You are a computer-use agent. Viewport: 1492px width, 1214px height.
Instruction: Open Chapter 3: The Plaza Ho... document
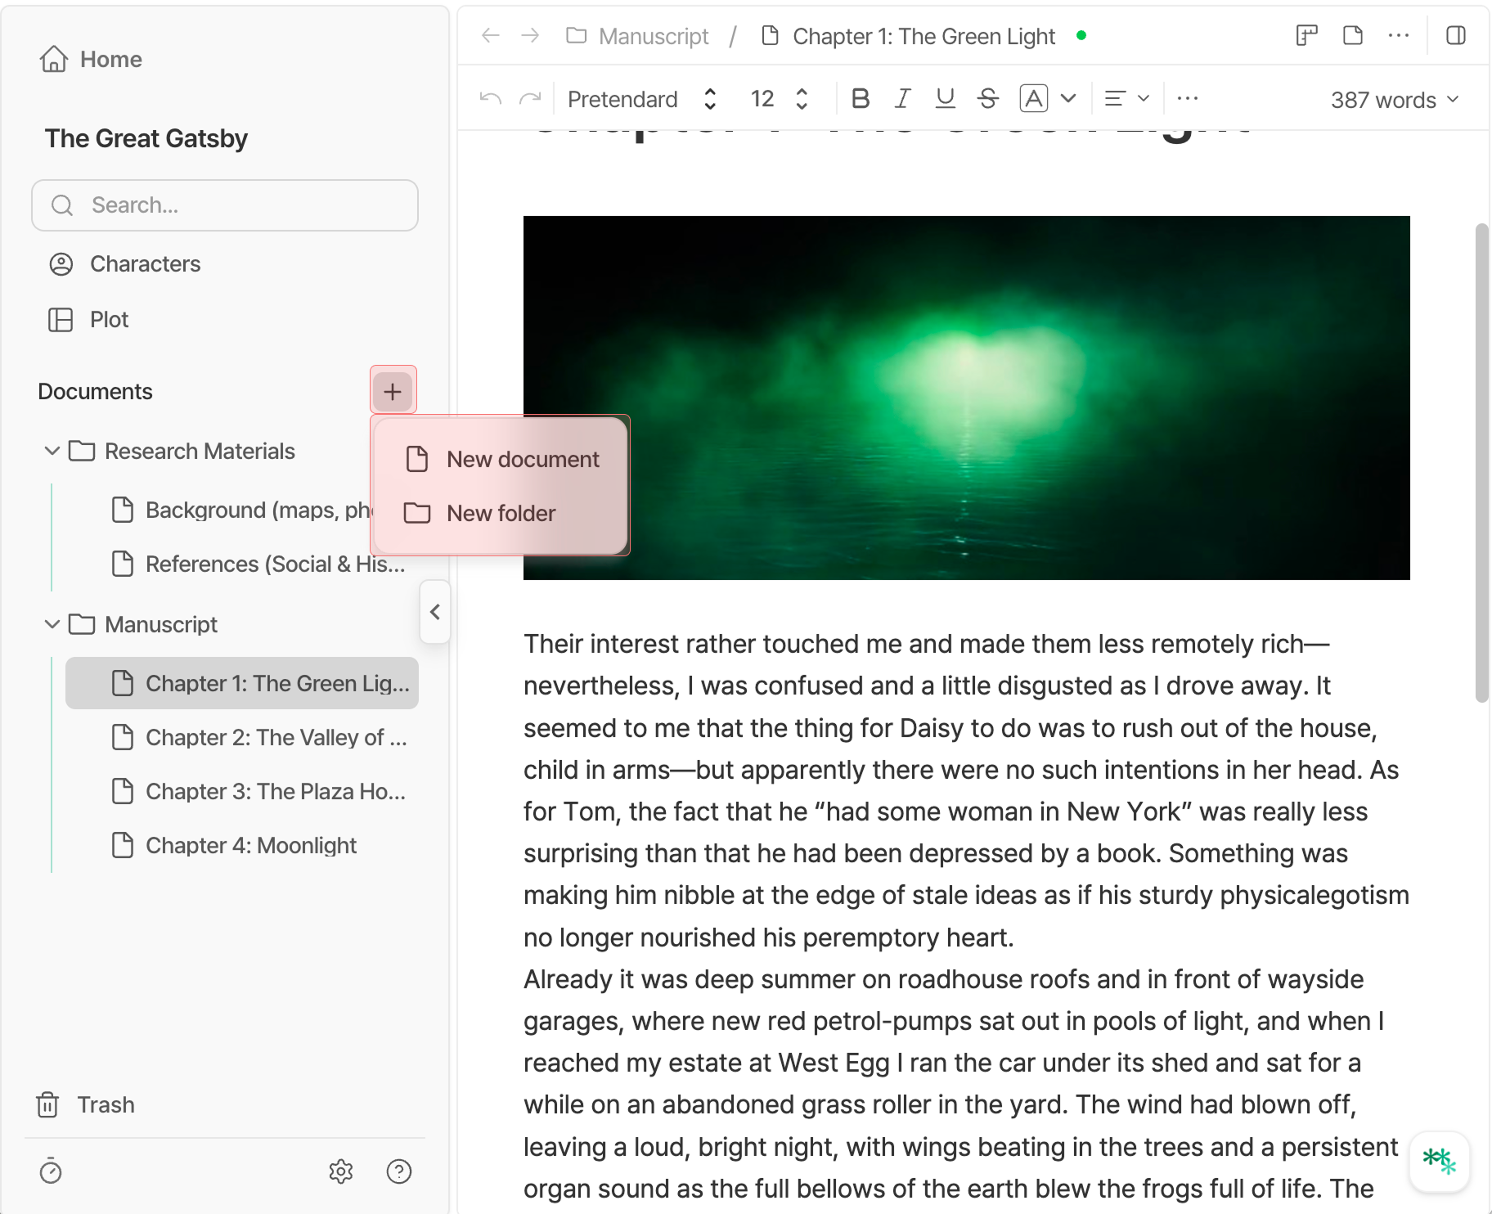pos(242,791)
